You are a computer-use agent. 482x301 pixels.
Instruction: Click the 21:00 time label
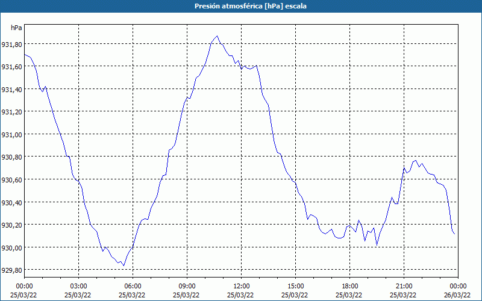[x=404, y=287]
